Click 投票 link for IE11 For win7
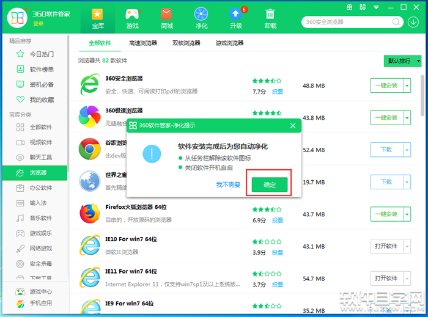This screenshot has height=317, width=428. tap(278, 285)
